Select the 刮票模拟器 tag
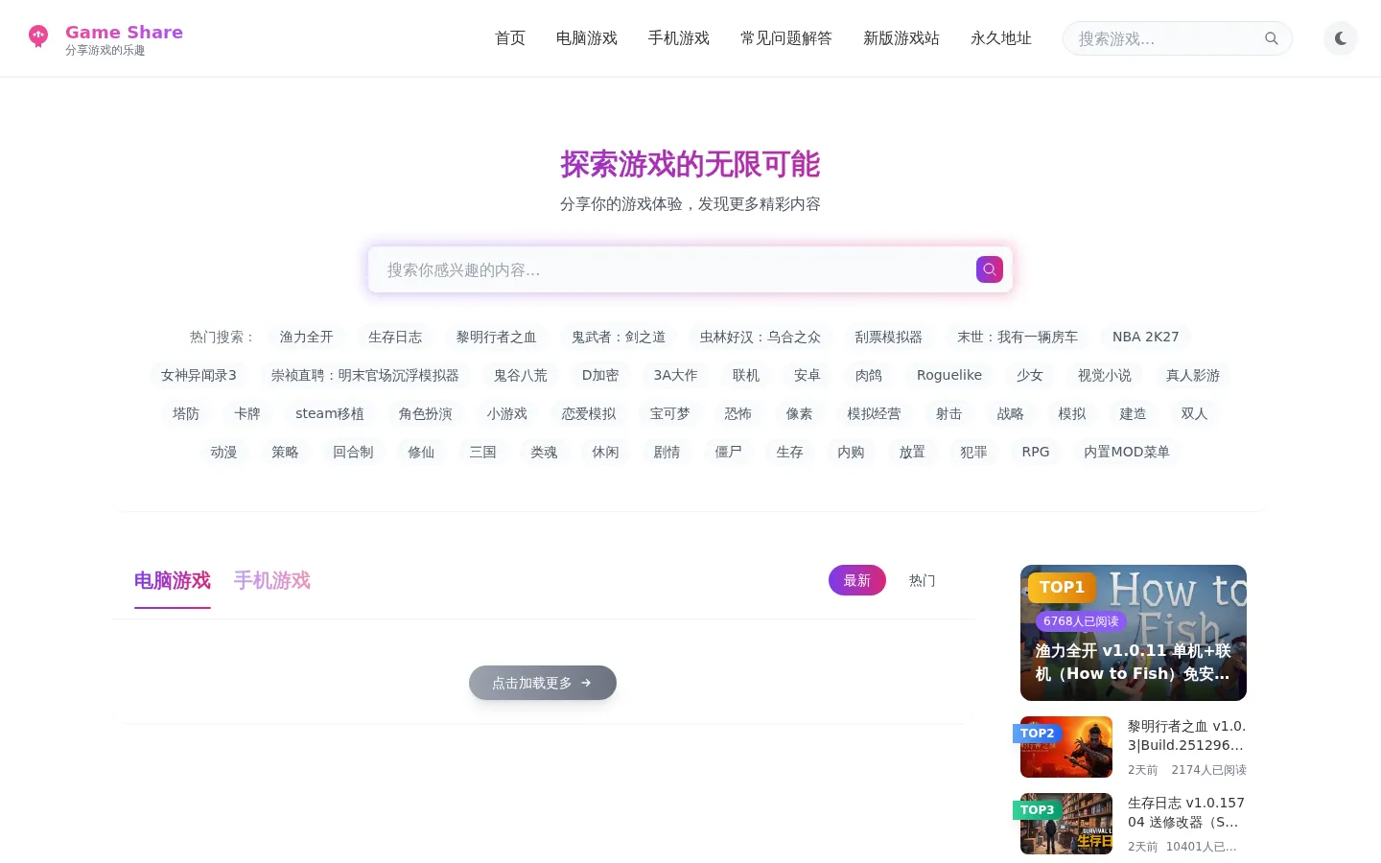Screen dimensions: 1381x863 (x=889, y=337)
